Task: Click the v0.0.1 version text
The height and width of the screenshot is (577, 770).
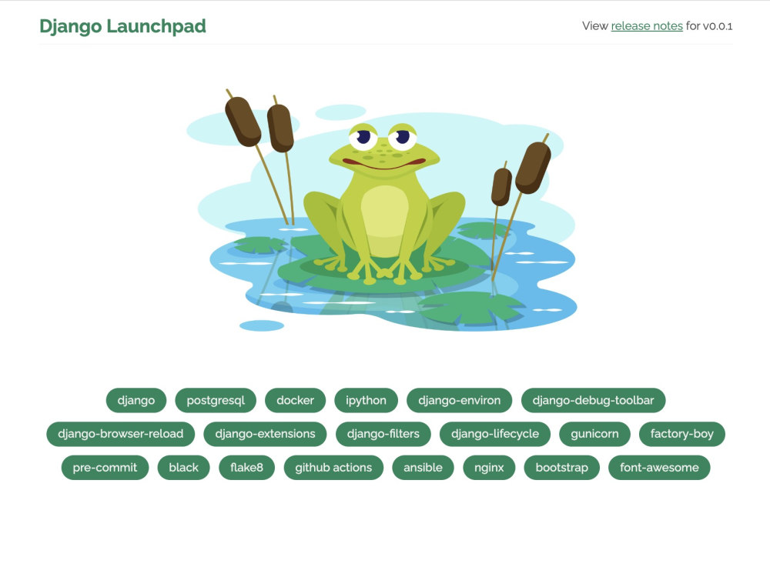Action: (x=718, y=26)
